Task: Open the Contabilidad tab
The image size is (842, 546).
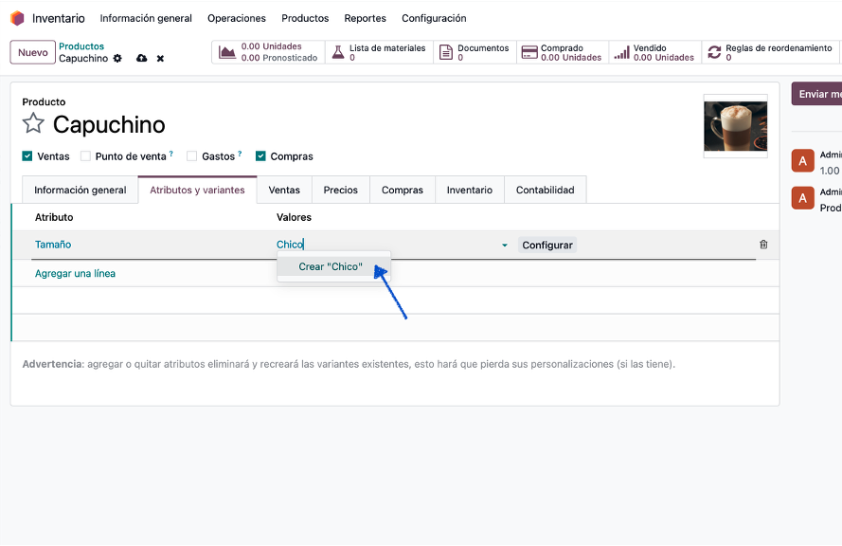Action: coord(545,190)
